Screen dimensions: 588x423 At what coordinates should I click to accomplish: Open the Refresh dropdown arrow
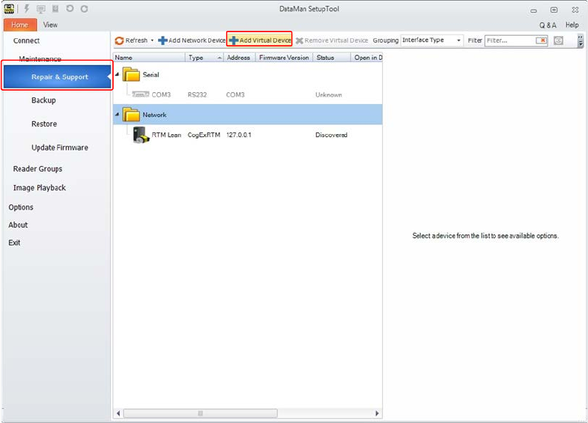(152, 40)
